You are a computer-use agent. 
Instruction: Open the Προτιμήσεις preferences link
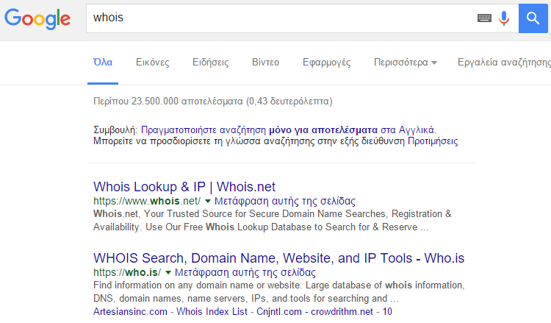pos(433,141)
